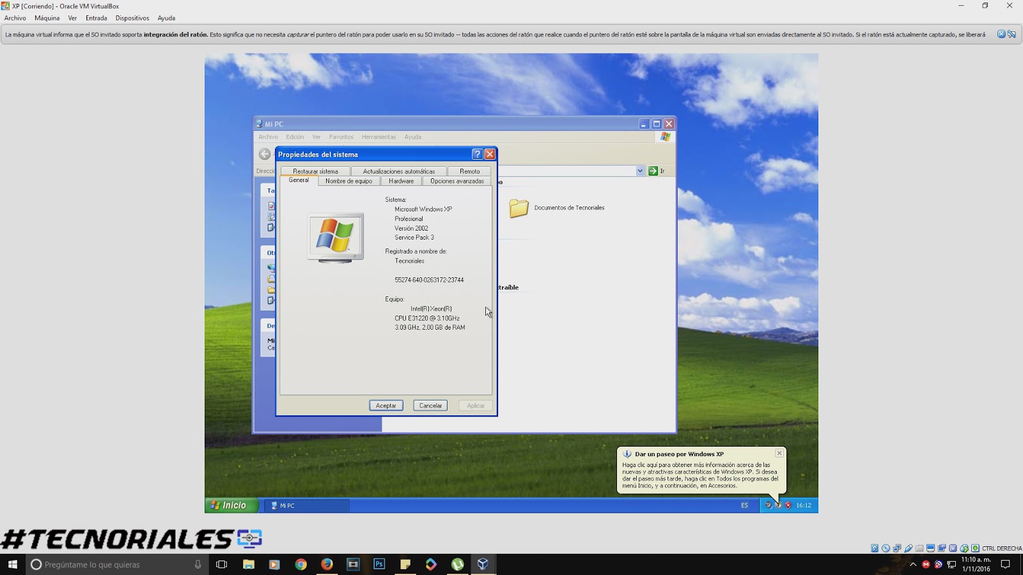
Task: Switch to the Remoto tab
Action: coord(469,171)
